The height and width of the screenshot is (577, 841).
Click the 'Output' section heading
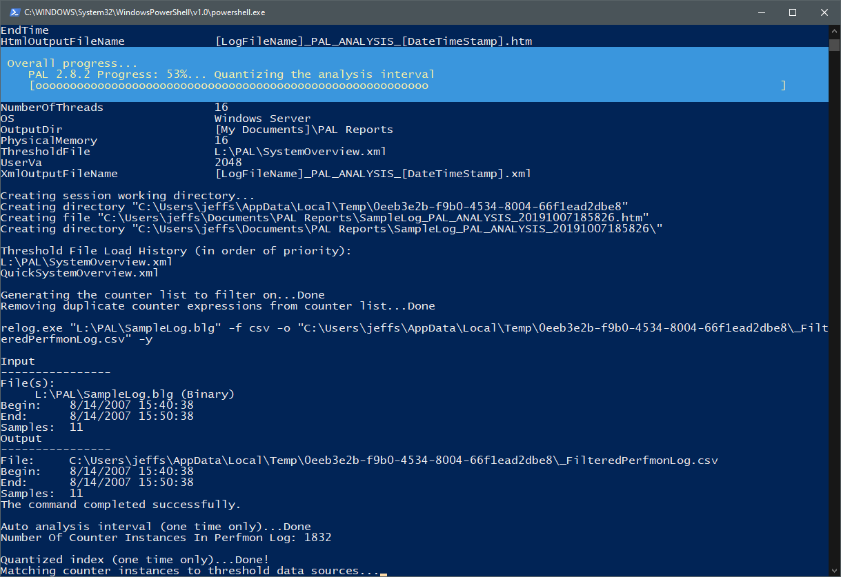(21, 438)
